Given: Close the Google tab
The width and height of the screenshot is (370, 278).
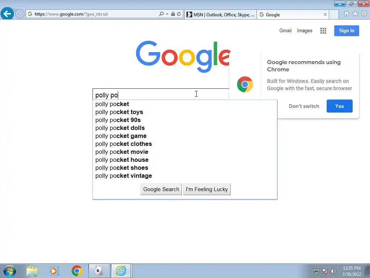Looking at the screenshot, I should (x=325, y=14).
